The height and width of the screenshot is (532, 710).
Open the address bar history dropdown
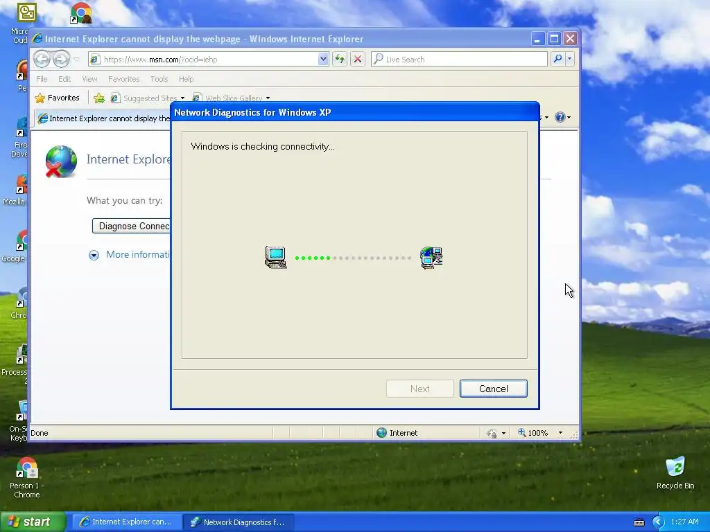coord(323,60)
